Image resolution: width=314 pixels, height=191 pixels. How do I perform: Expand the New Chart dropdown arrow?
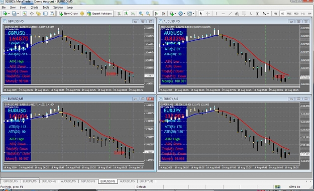(x=9, y=14)
